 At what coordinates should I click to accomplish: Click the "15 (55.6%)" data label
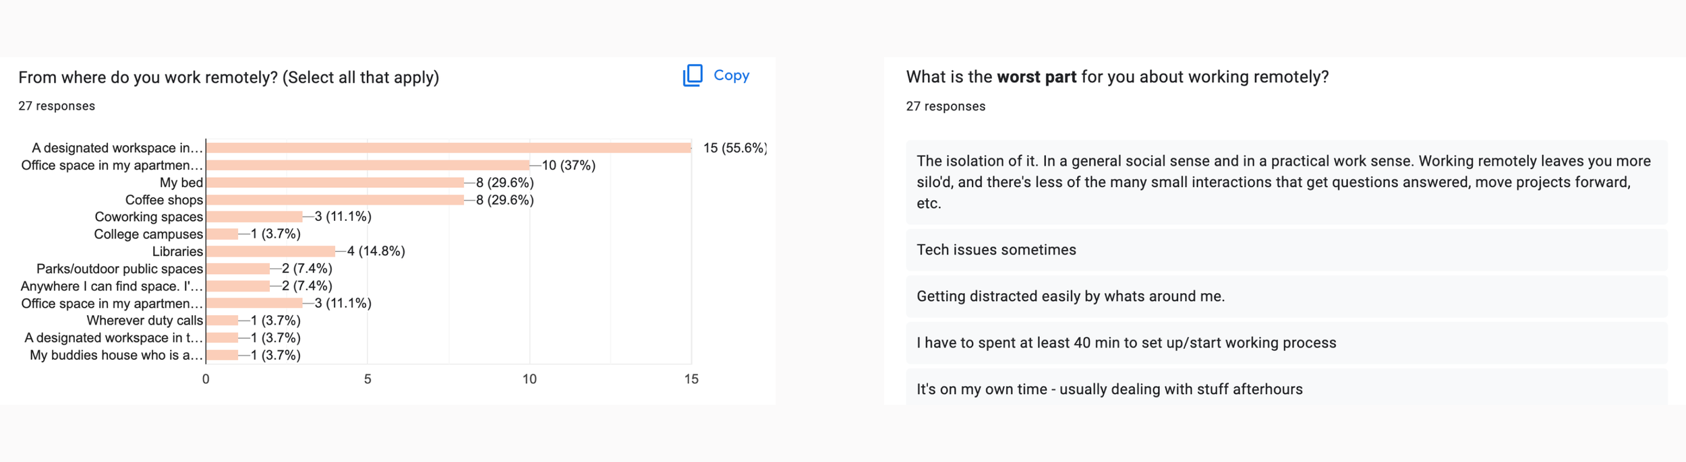734,148
